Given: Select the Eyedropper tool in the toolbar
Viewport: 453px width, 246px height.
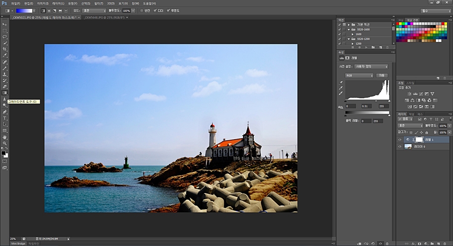Looking at the screenshot, I should (x=5, y=56).
